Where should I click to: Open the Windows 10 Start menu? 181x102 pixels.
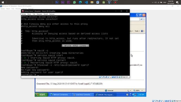[x=3, y=2]
